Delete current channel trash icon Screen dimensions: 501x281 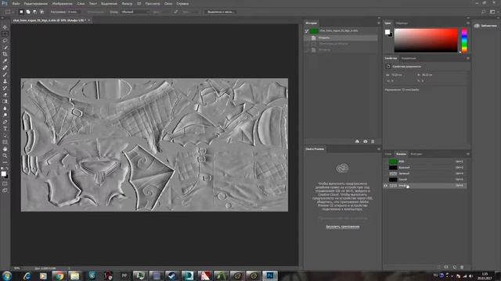tap(462, 267)
